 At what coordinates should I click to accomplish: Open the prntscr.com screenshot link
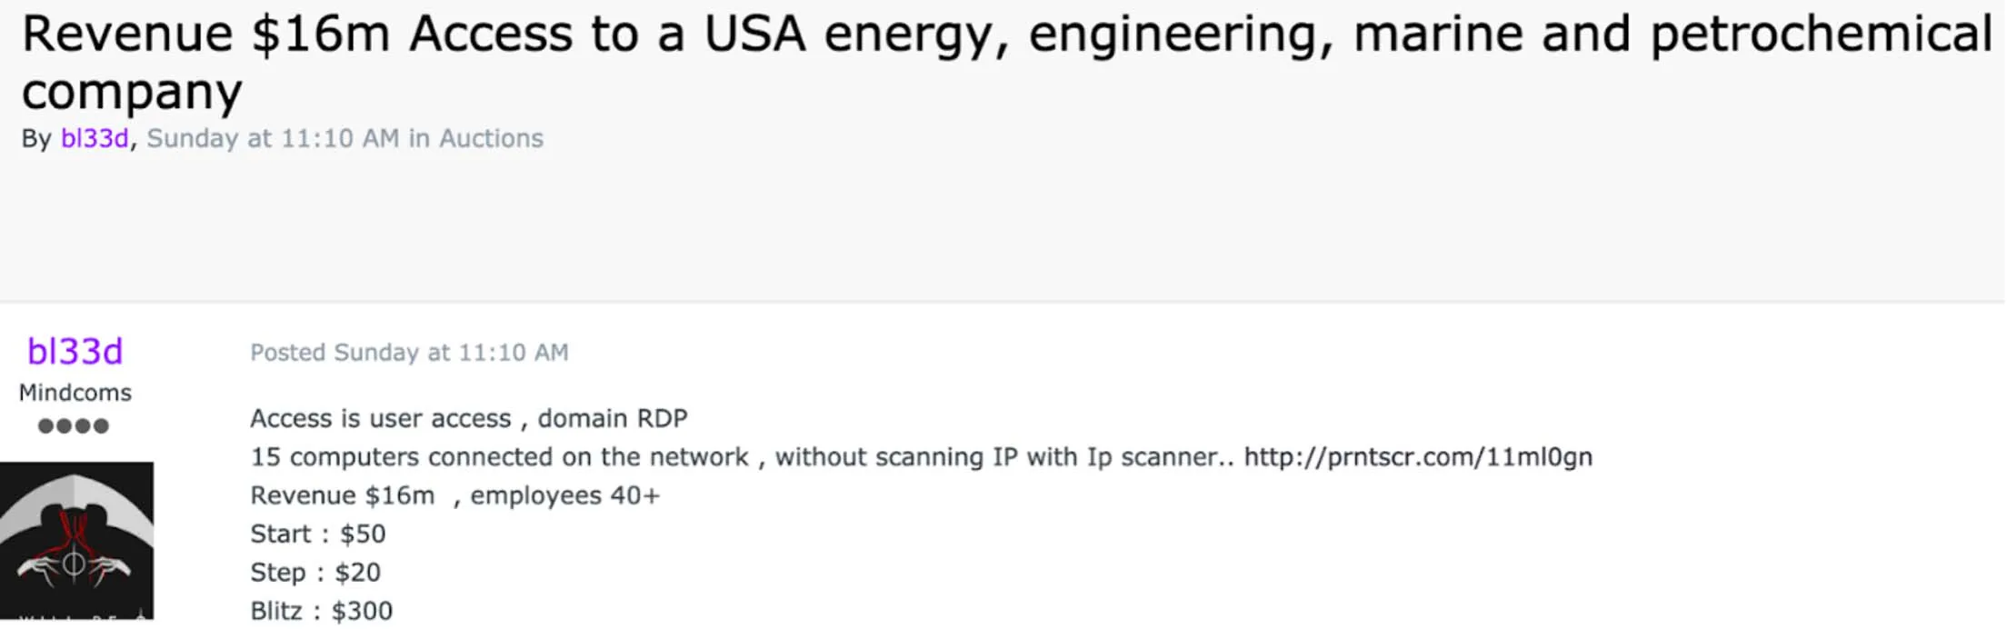coord(1418,456)
